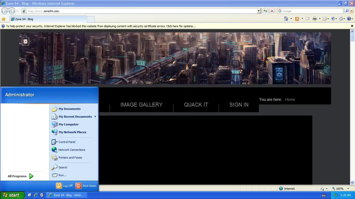This screenshot has width=355, height=199.
Task: Open the Tools gear menu
Action: pyautogui.click(x=342, y=19)
